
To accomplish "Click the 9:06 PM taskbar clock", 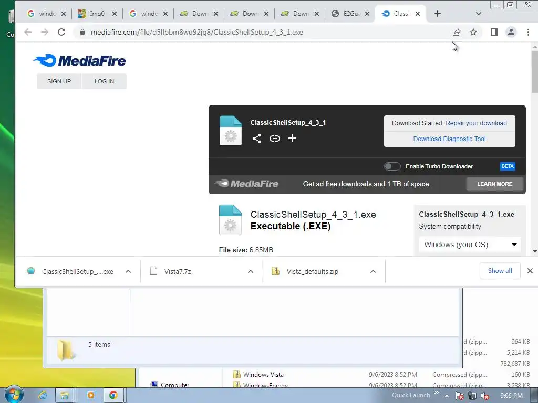I will [511, 396].
